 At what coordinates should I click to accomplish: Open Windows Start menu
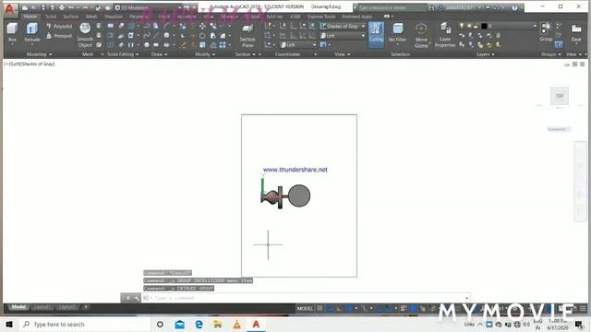coord(9,324)
